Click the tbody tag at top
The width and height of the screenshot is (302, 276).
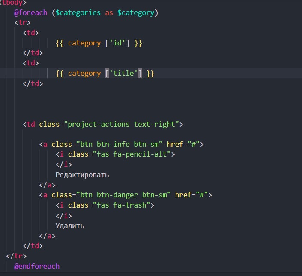pyautogui.click(x=13, y=3)
